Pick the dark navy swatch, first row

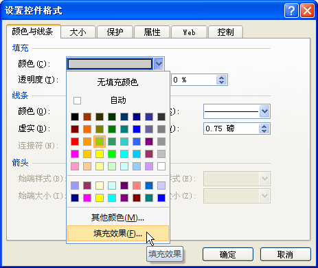pyautogui.click(x=137, y=117)
